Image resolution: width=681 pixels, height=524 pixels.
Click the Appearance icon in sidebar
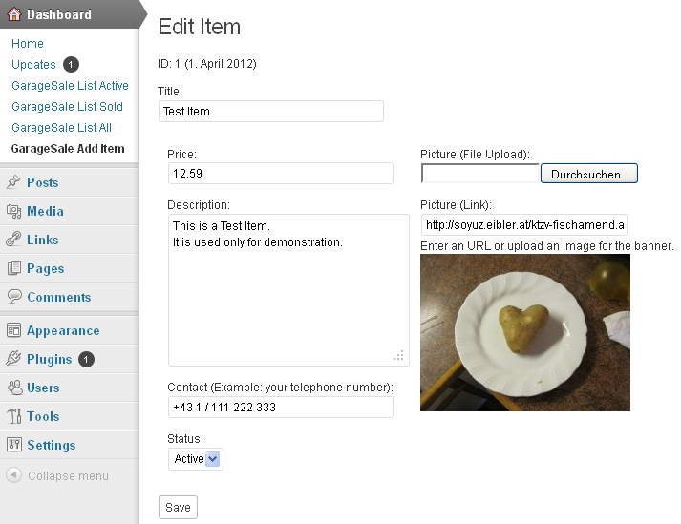[x=14, y=330]
